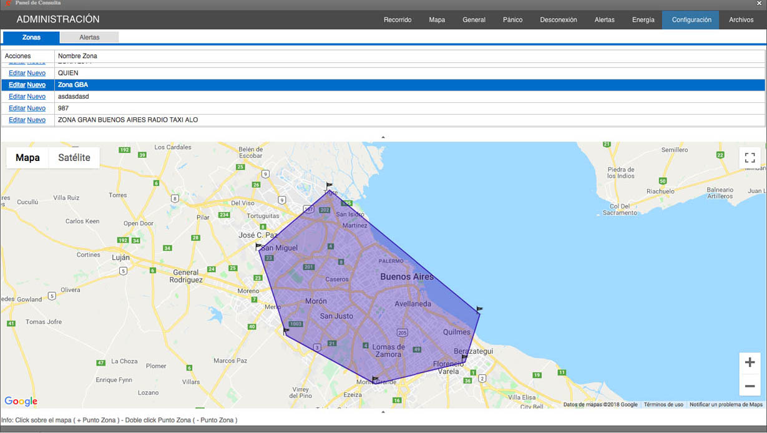Go to the Pánico section
This screenshot has height=433, width=767.
tap(512, 20)
